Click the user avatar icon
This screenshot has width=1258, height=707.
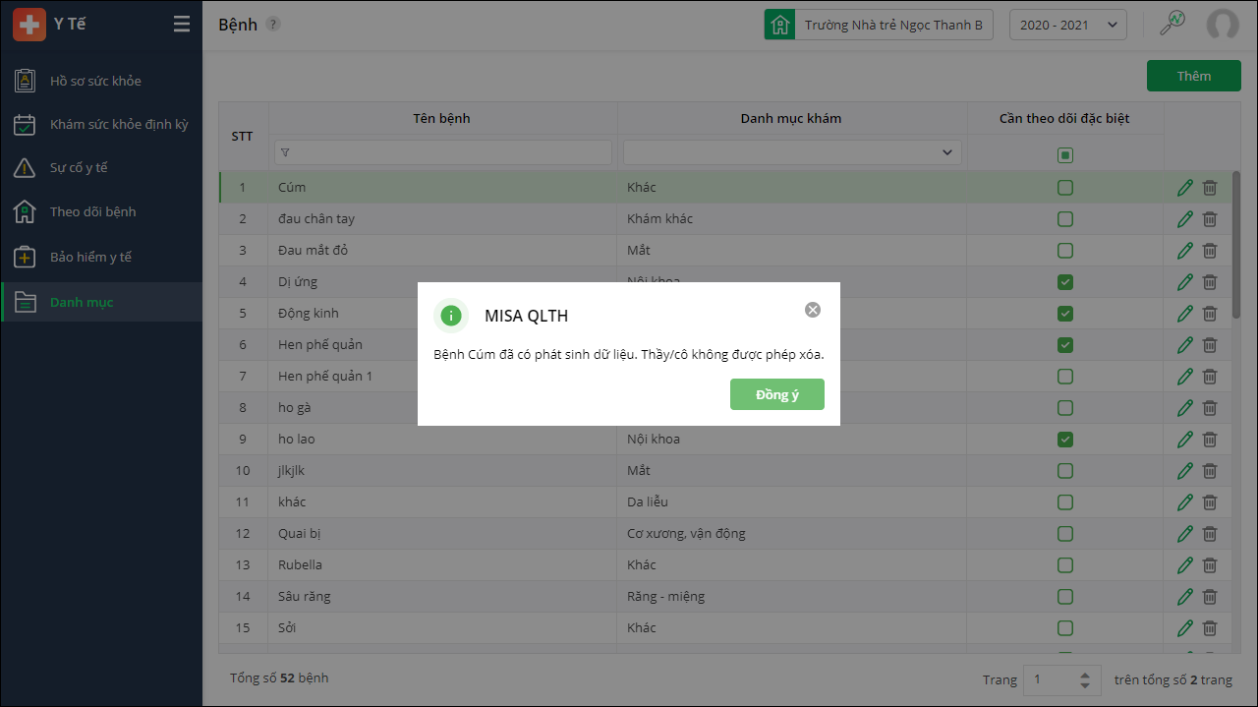point(1223,25)
